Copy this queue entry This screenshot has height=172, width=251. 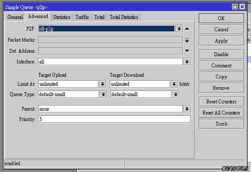[x=221, y=77]
